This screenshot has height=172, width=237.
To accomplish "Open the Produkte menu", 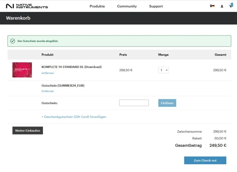I will pyautogui.click(x=97, y=6).
